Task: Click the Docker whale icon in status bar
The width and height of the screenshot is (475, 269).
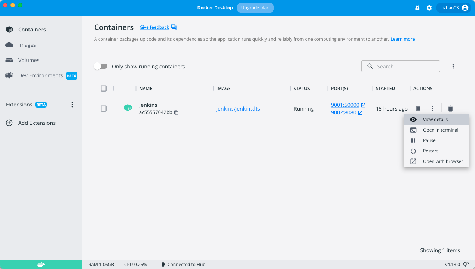Action: [41, 265]
